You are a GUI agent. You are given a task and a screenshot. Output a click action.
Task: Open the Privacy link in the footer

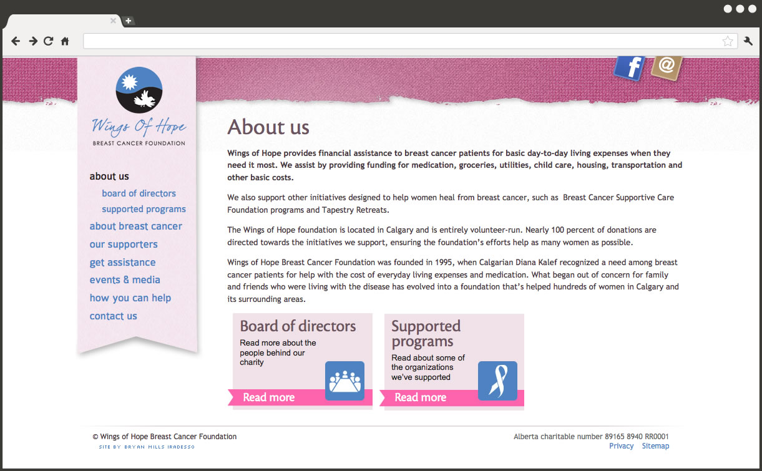[621, 446]
